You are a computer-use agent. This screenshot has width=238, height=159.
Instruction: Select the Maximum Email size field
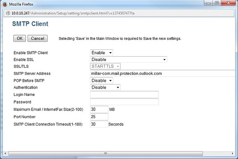[99, 109]
